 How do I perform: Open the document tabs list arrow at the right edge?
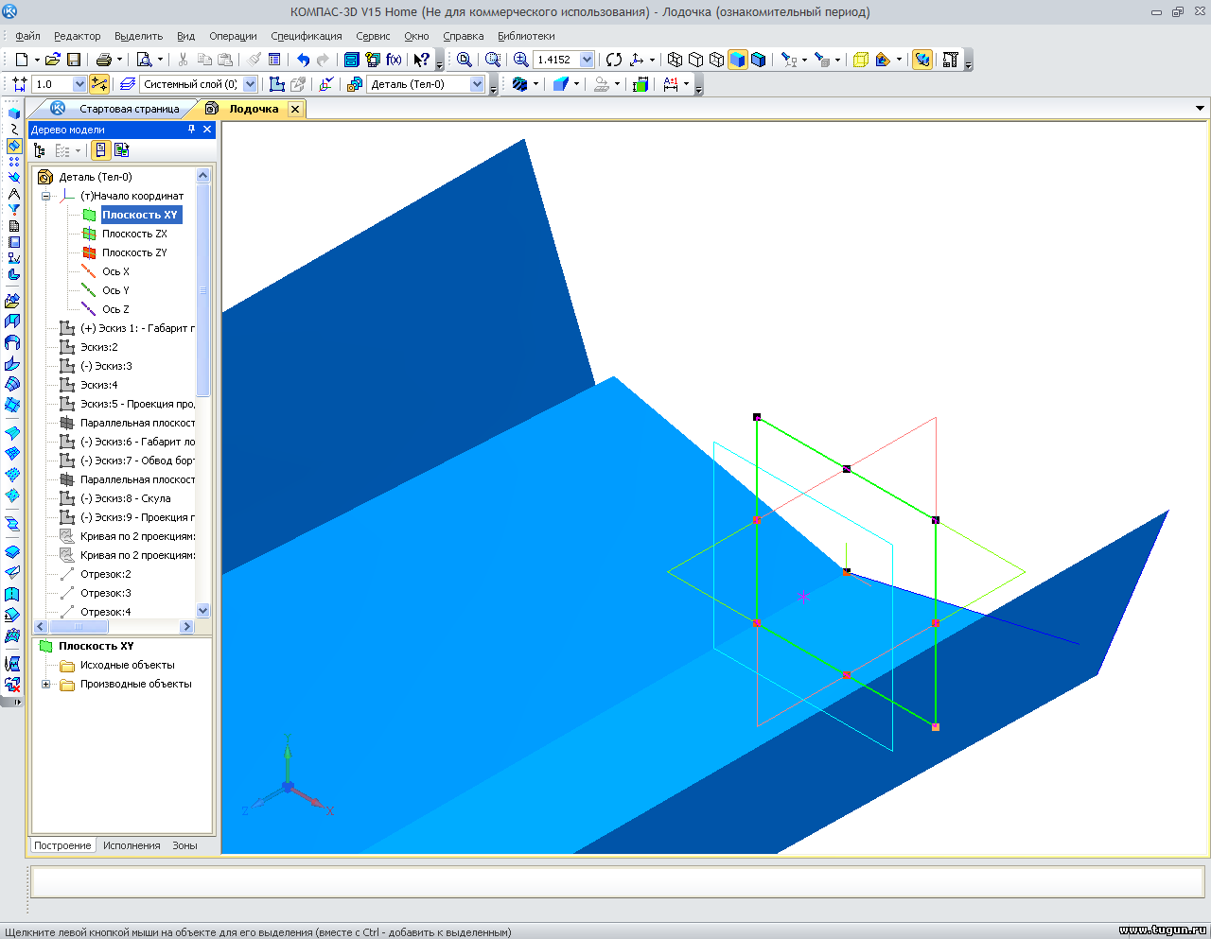click(1200, 109)
